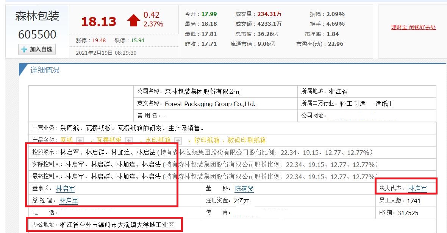Click the 公司网址 field label

[x=314, y=115]
